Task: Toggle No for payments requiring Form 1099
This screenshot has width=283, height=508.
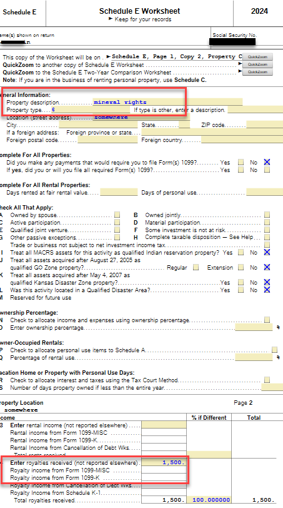Action: pyautogui.click(x=267, y=162)
